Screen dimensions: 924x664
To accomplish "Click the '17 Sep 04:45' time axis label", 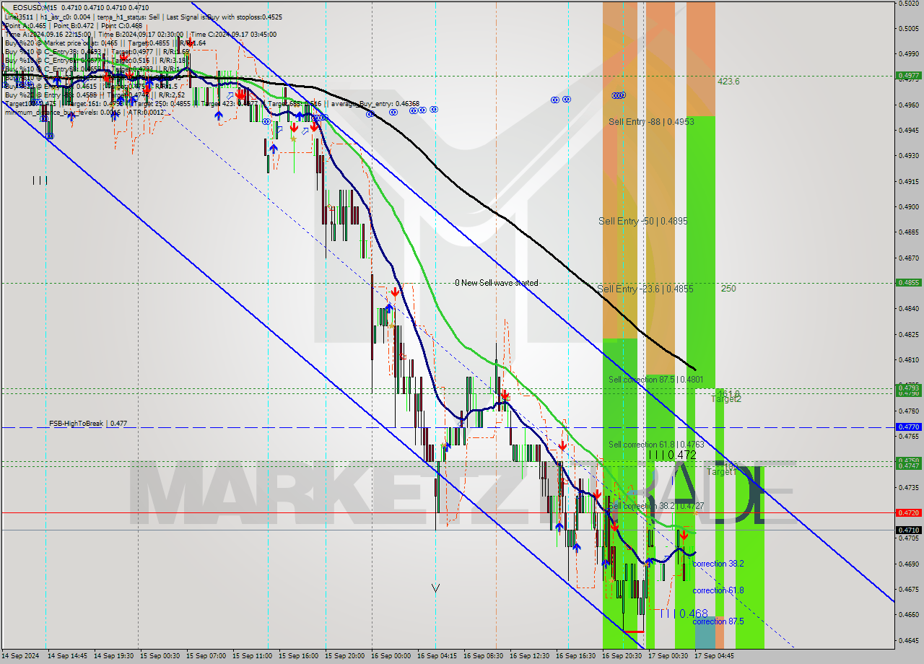I will (714, 656).
